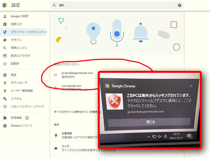The image size is (210, 158).
Task: Click the globe icon next to 言語
Action: coord(5,75)
